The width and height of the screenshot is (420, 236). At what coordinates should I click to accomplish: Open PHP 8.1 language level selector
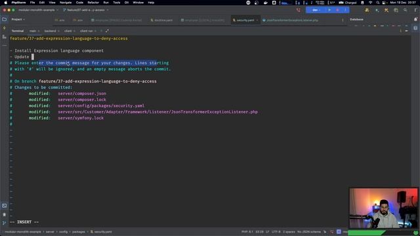tap(247, 231)
